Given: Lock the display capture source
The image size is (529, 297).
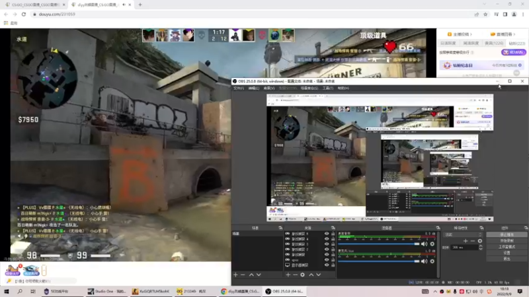Looking at the screenshot, I should [x=333, y=265].
